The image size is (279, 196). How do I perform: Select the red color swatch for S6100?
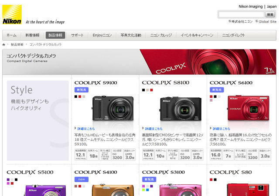tap(211, 96)
